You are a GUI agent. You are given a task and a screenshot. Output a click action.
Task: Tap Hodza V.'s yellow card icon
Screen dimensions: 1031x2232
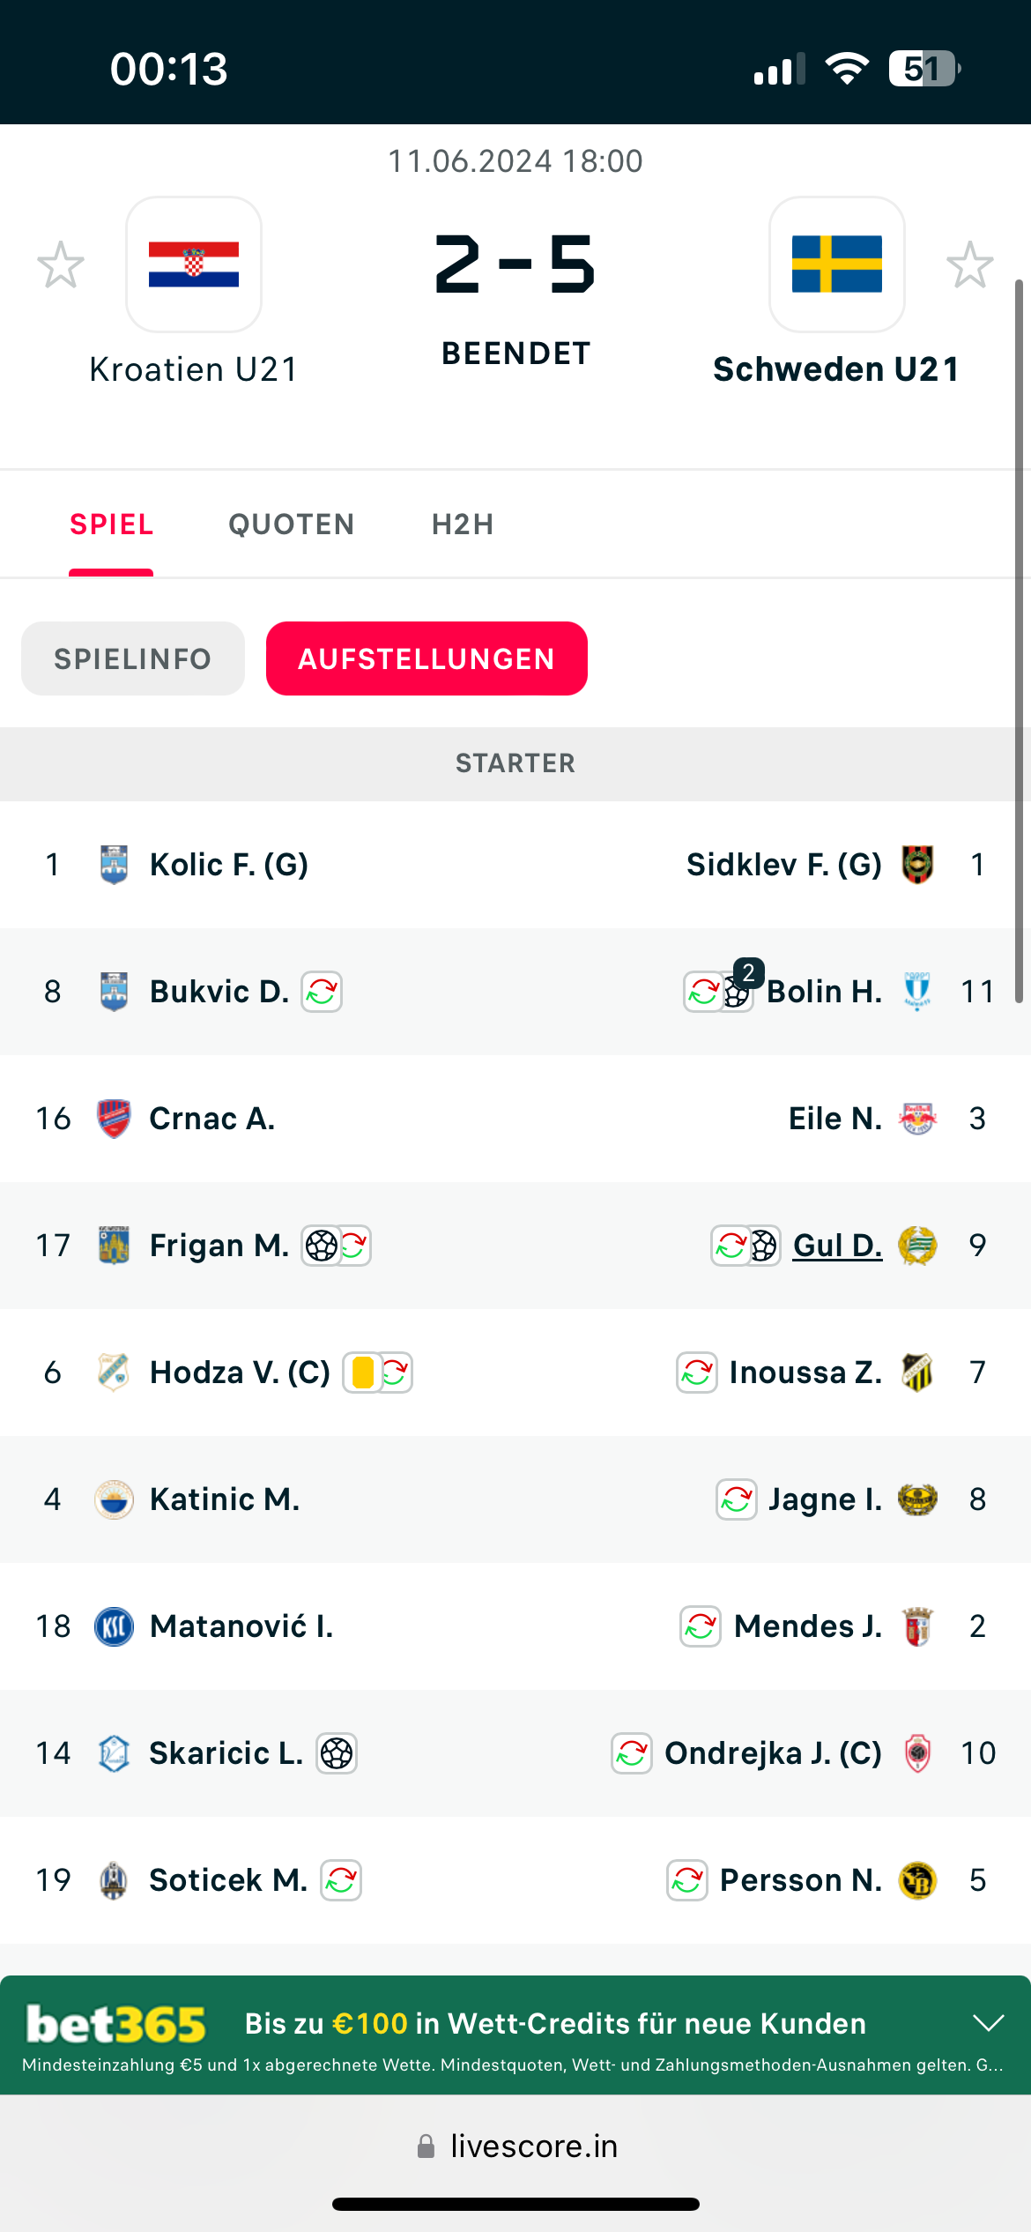click(362, 1373)
